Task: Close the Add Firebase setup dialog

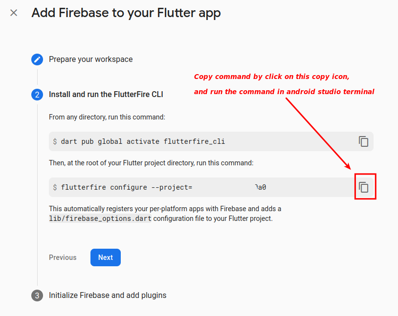Action: pyautogui.click(x=14, y=13)
